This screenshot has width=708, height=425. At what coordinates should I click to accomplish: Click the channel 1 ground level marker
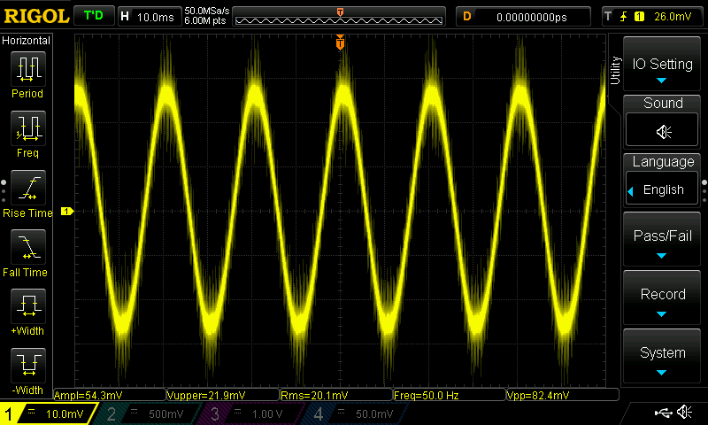(x=67, y=211)
